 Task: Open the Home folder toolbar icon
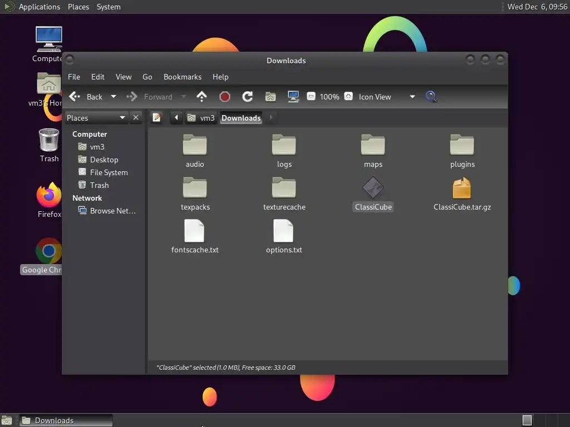271,97
